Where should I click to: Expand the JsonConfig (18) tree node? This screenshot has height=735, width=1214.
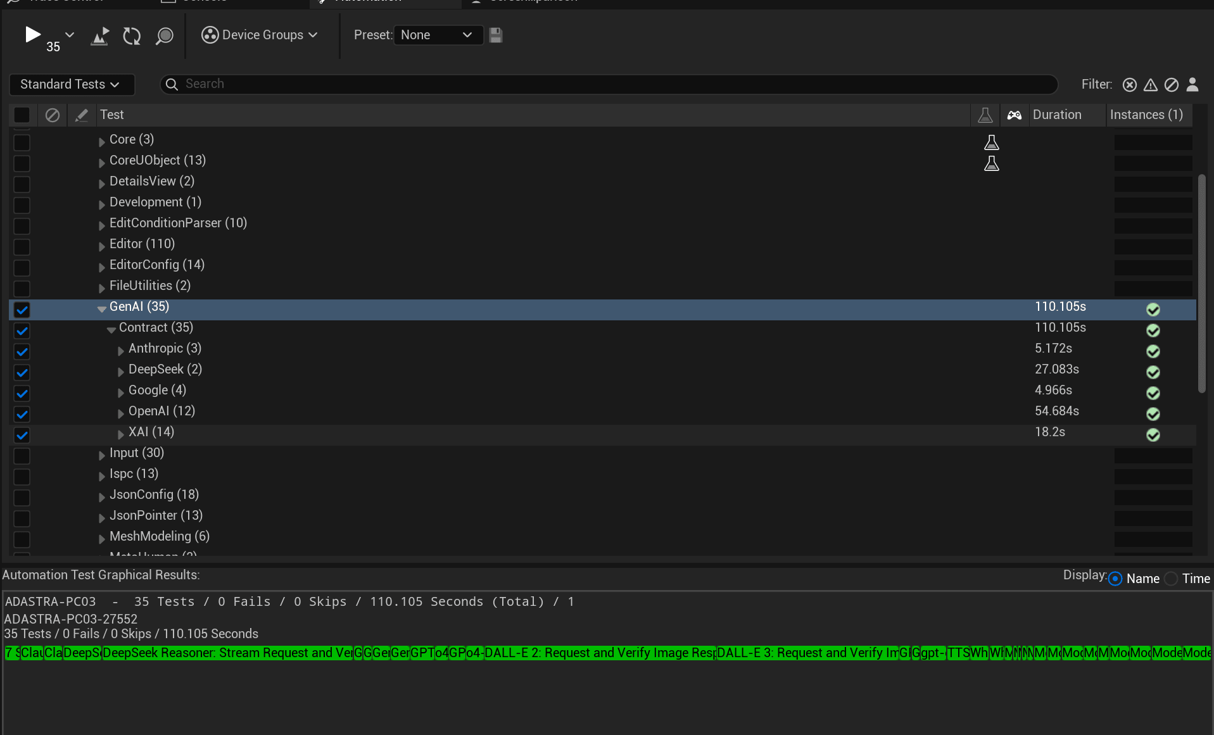[102, 497]
